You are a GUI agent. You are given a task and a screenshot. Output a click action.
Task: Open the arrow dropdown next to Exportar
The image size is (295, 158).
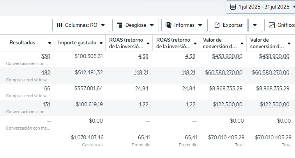coord(254,25)
